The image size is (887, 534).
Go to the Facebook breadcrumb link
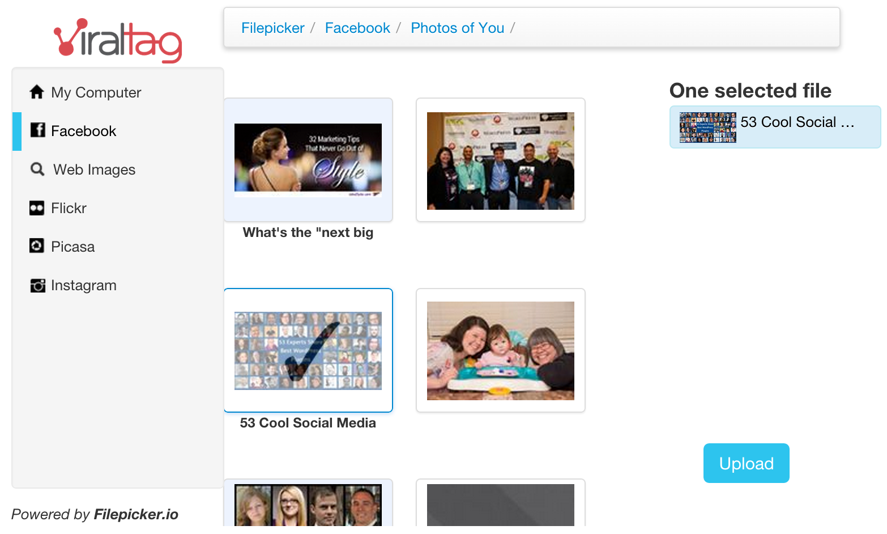357,28
